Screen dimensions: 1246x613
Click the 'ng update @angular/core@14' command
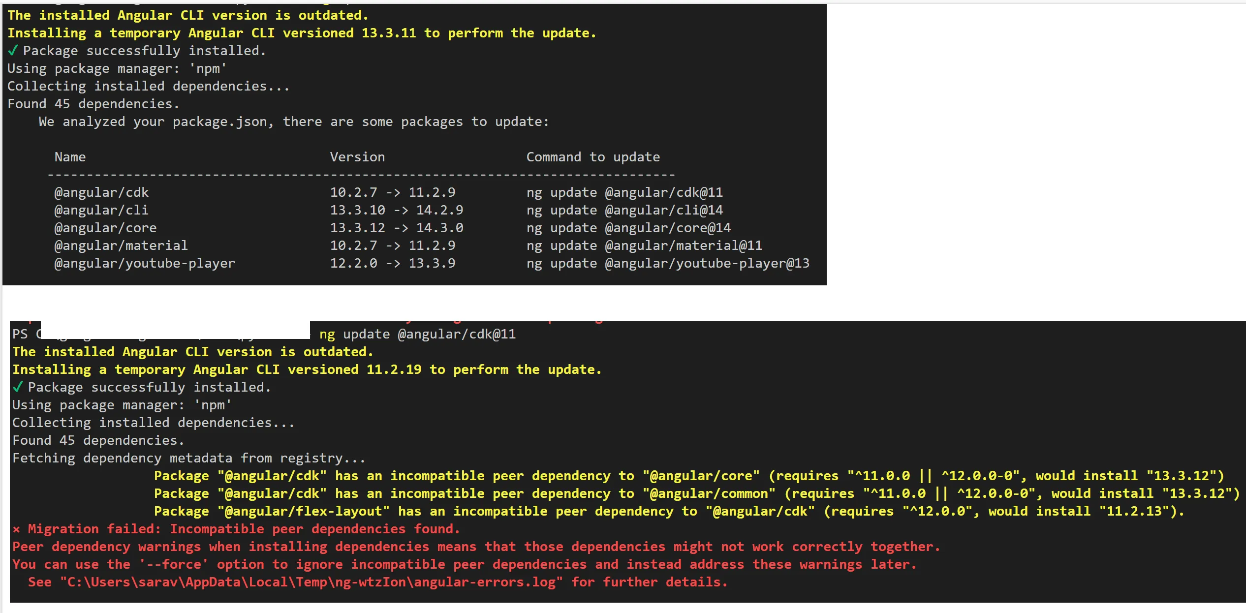(628, 228)
